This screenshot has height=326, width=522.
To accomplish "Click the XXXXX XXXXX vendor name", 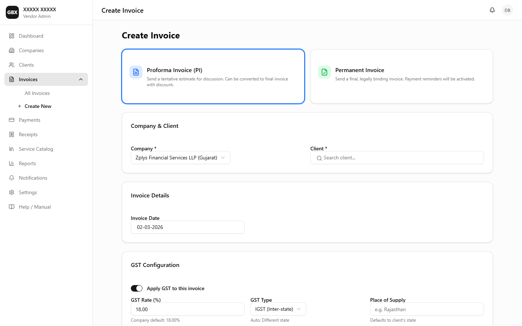I will click(40, 9).
